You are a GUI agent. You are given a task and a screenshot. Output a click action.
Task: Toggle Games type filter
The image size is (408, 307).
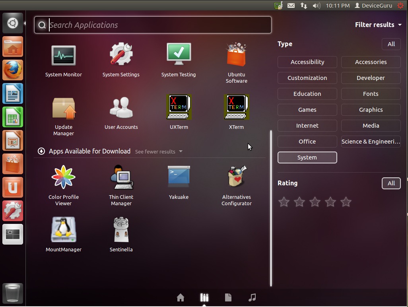tap(307, 109)
